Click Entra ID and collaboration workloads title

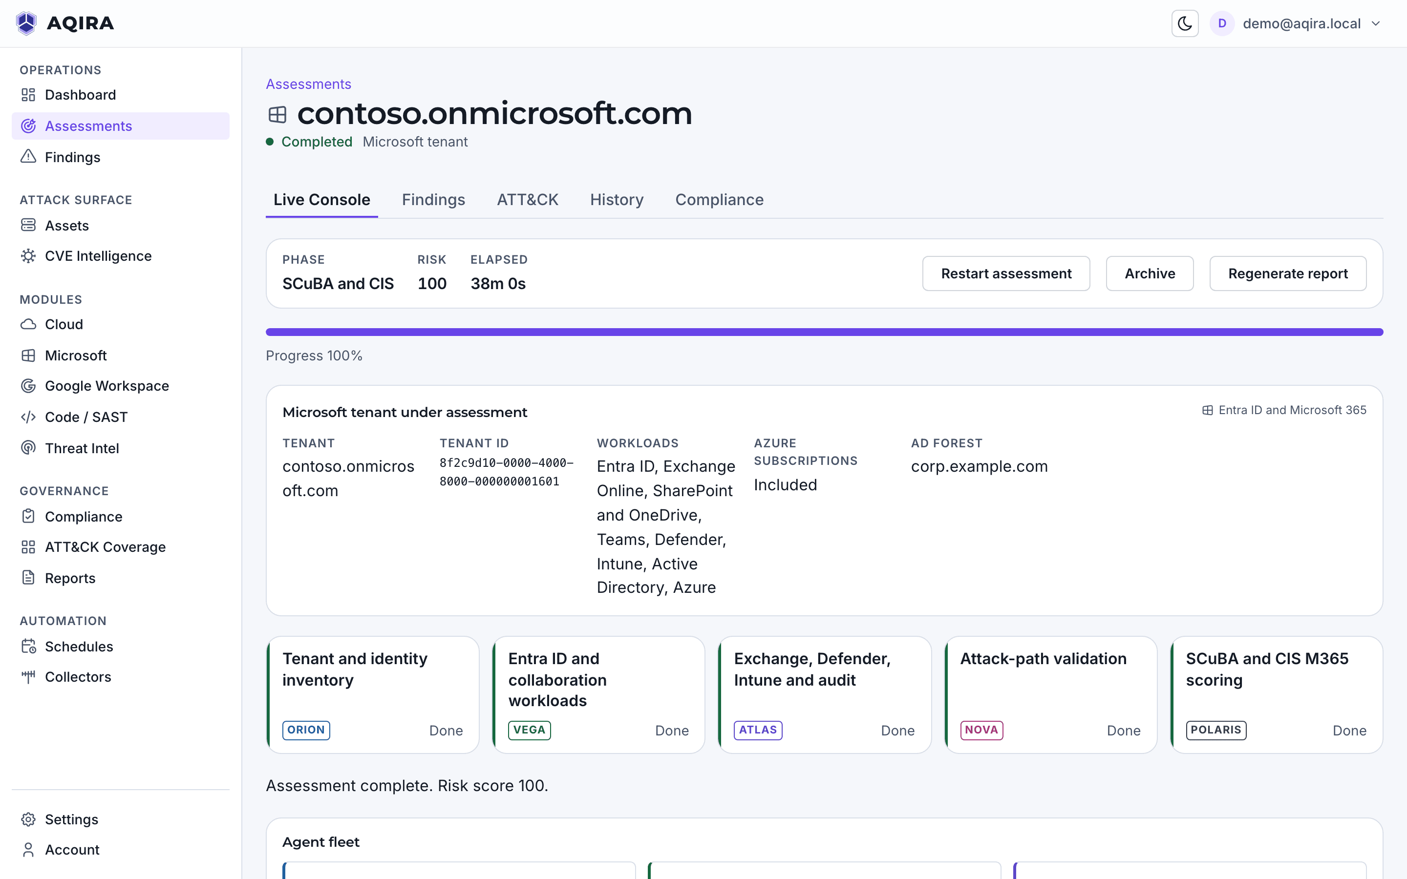[x=557, y=680]
